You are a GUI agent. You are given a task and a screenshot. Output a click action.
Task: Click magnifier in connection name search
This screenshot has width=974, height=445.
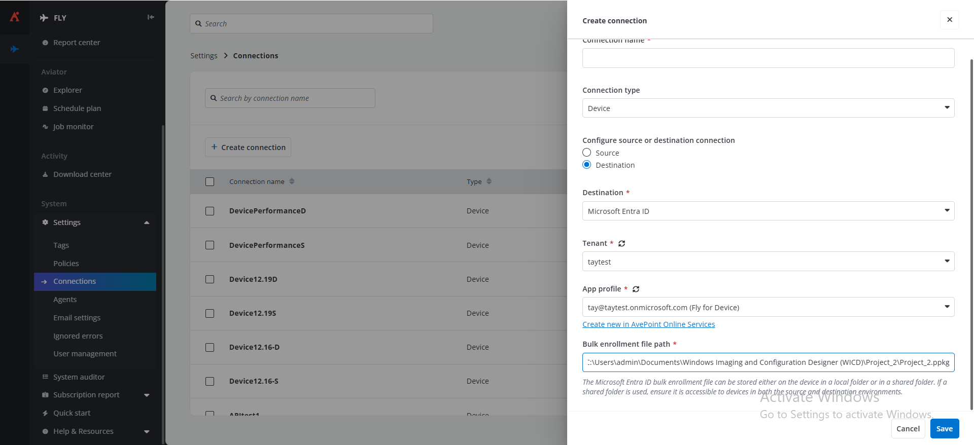tap(214, 98)
